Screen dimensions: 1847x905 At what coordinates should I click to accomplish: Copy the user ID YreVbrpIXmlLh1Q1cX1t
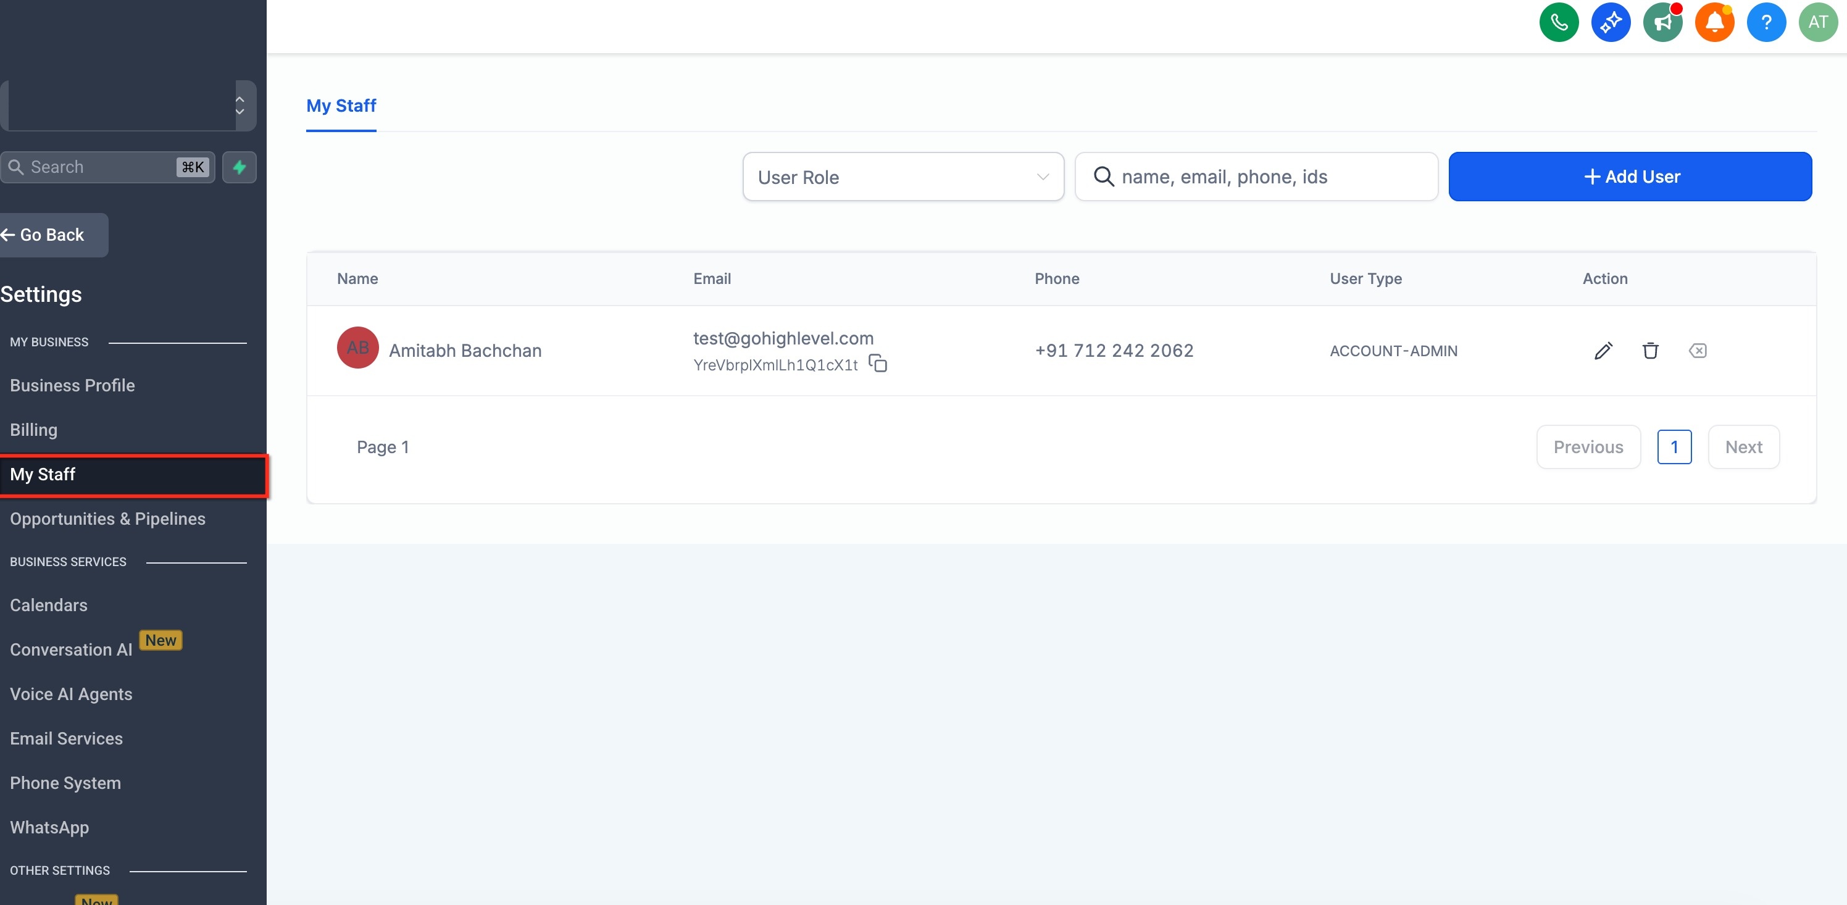878,364
